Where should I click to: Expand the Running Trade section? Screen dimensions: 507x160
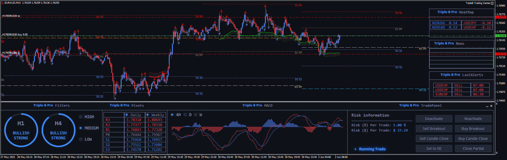point(372,149)
